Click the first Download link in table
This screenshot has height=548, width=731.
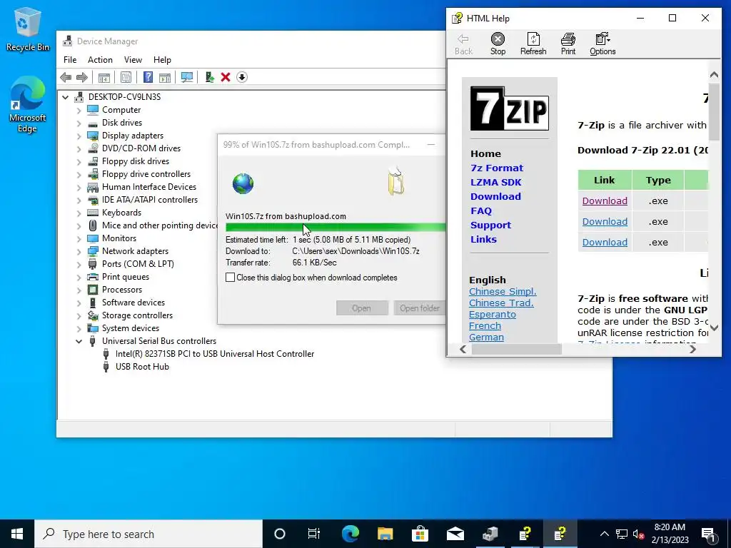[x=605, y=201]
